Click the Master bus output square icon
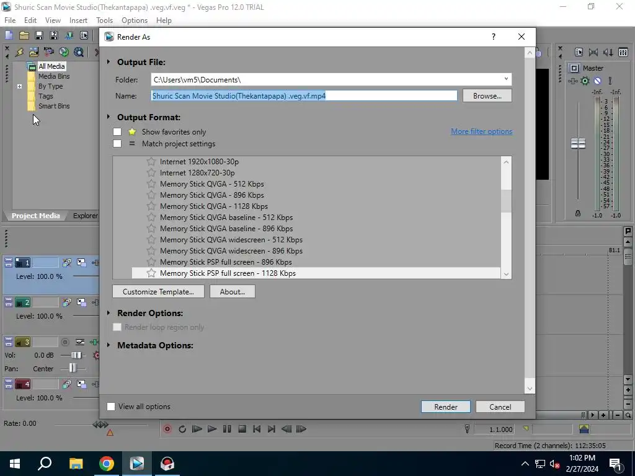635x476 pixels. tap(574, 68)
